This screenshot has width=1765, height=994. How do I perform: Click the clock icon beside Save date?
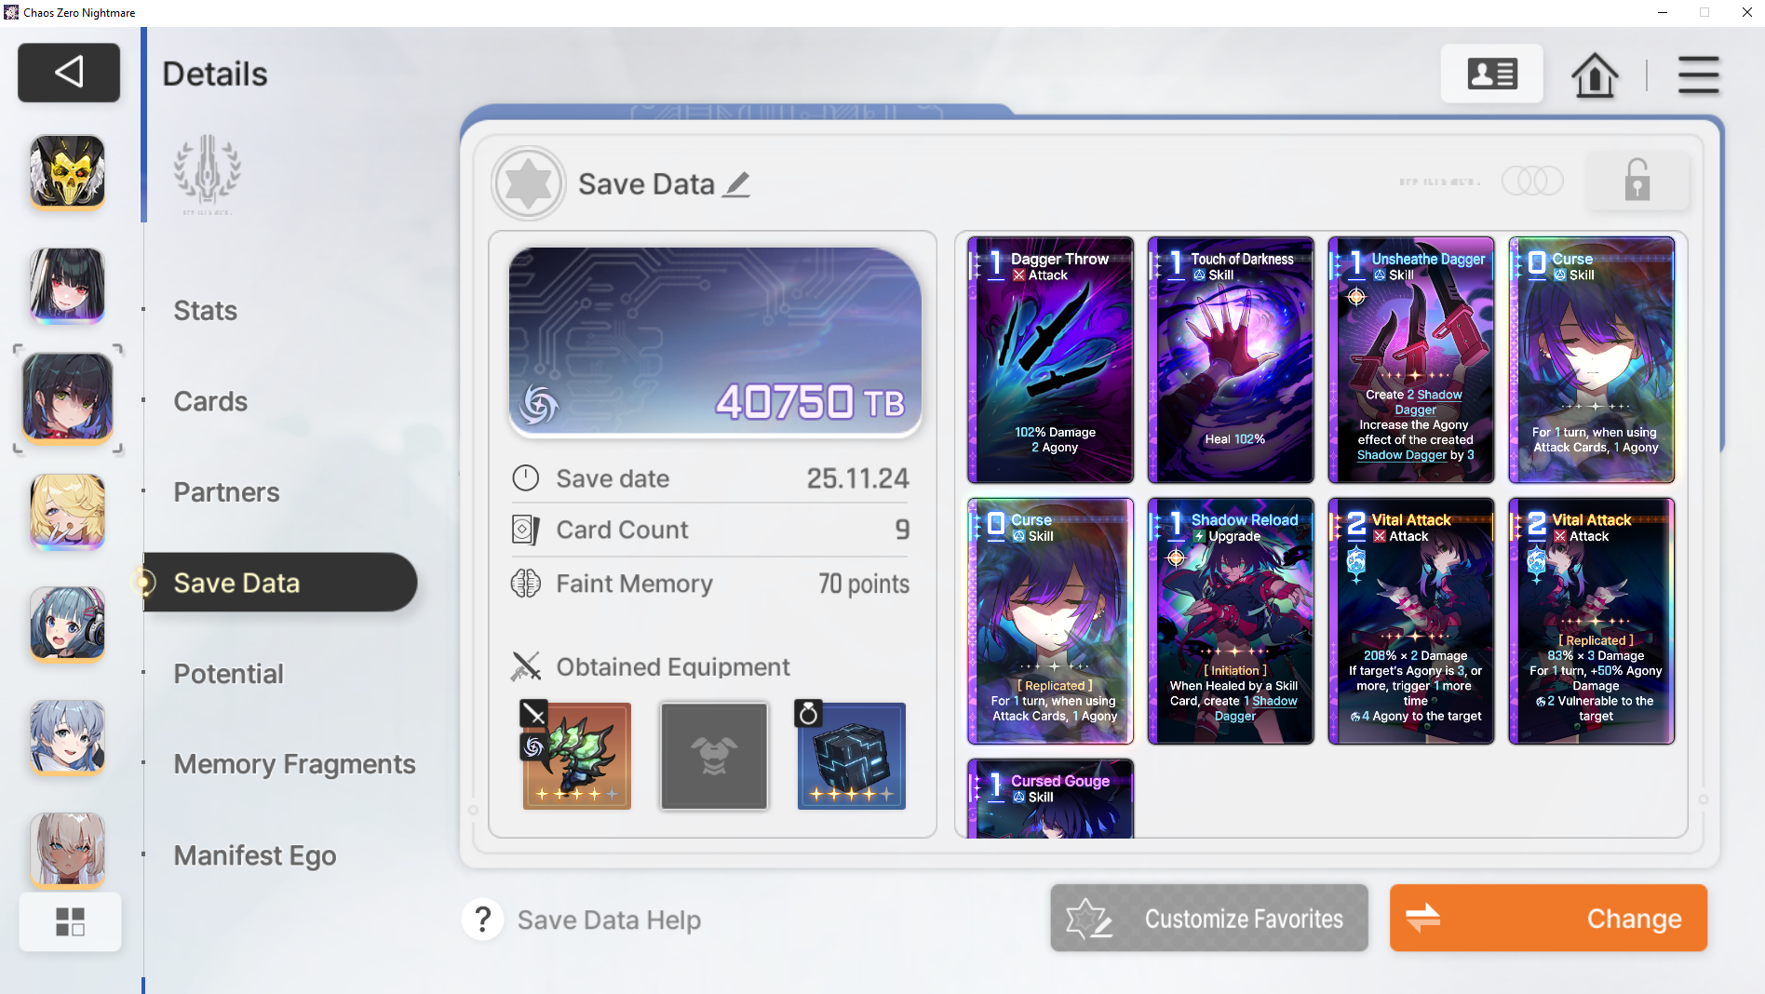526,478
